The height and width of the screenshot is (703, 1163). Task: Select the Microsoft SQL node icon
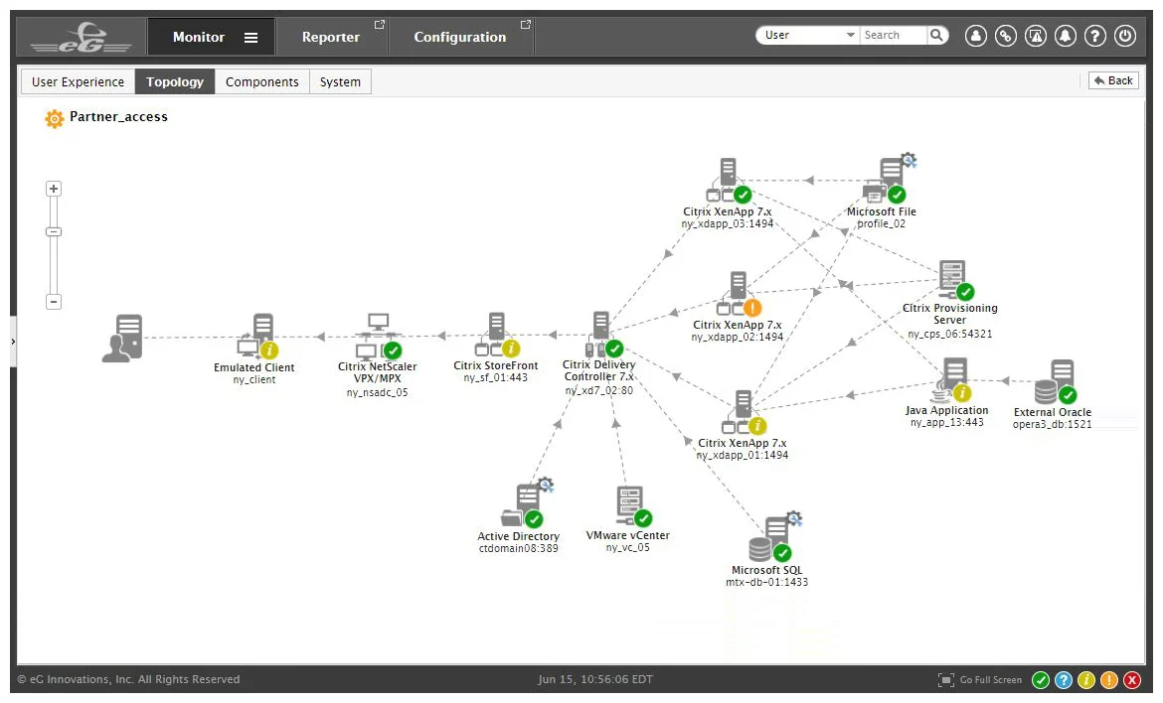click(x=775, y=537)
